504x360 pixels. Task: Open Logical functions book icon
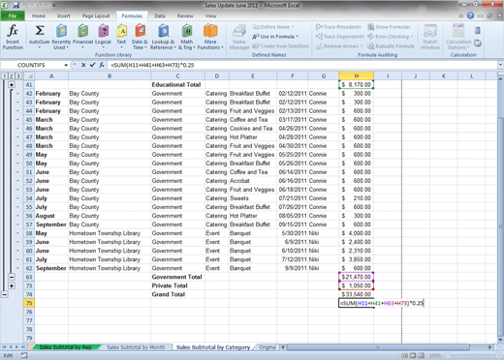tap(103, 31)
